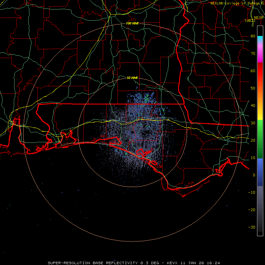Click the 20 dBZ scale value

click(x=253, y=140)
